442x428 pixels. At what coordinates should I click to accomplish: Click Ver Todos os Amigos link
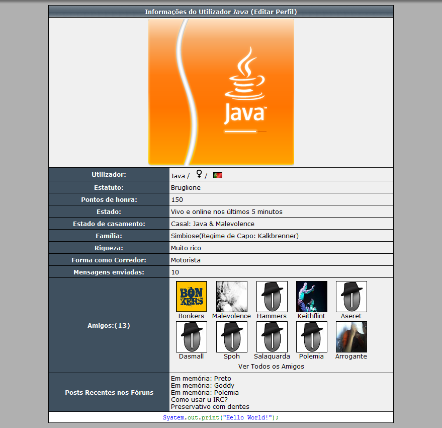click(271, 366)
